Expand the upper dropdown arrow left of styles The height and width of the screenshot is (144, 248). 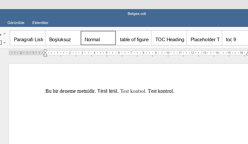click(5, 34)
